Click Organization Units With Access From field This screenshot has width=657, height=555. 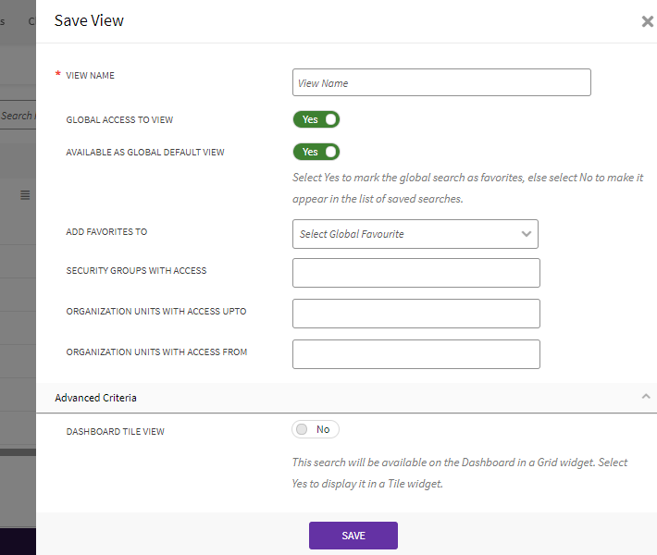(415, 354)
